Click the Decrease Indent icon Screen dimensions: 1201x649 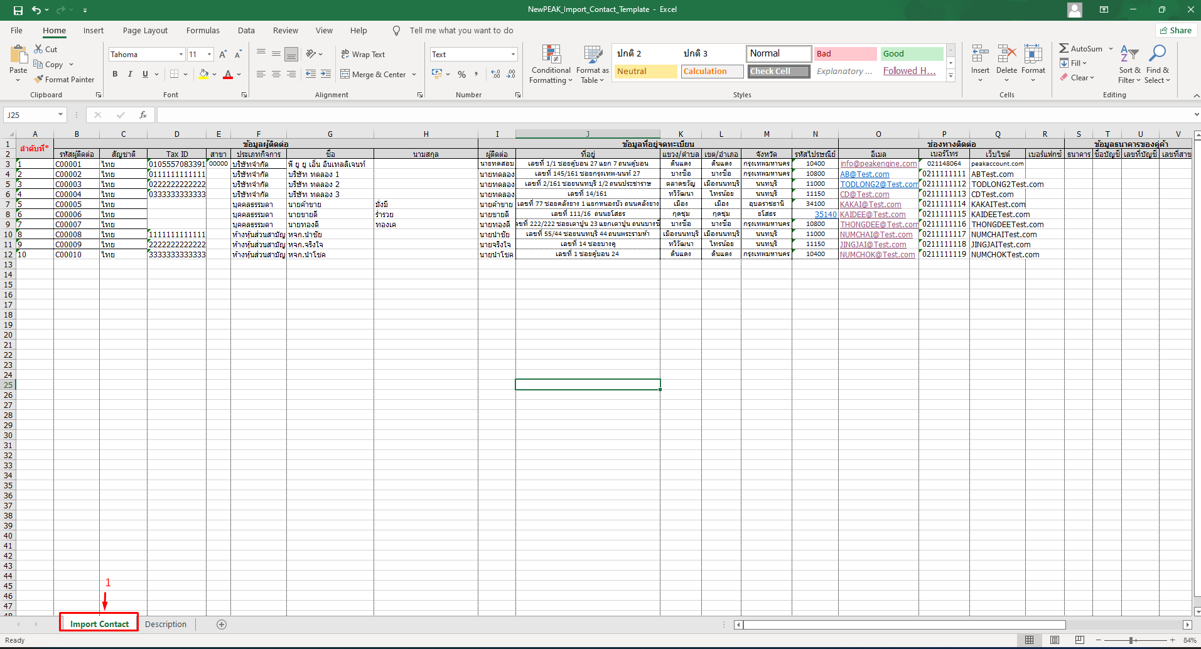coord(311,74)
